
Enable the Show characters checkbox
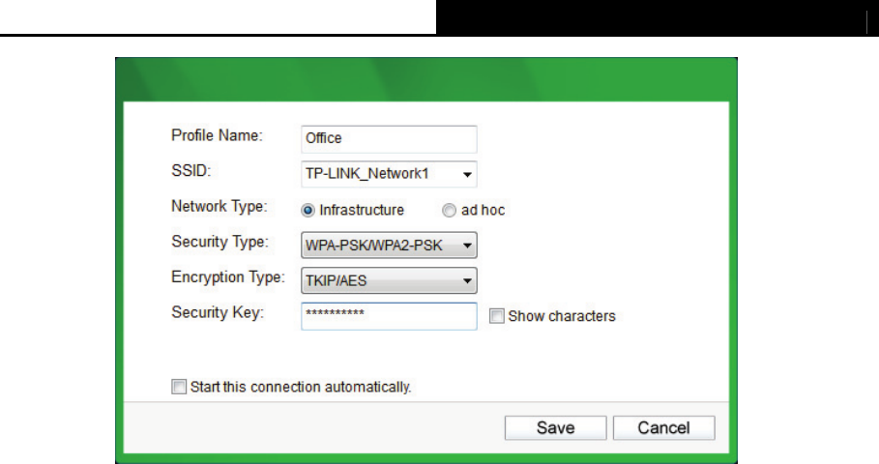[496, 316]
